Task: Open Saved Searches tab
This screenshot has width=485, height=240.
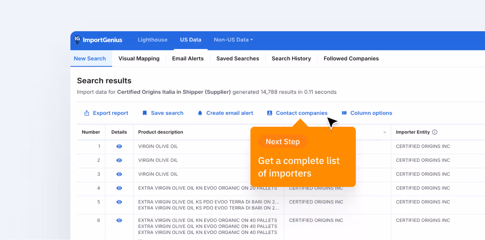Action: coord(237,58)
